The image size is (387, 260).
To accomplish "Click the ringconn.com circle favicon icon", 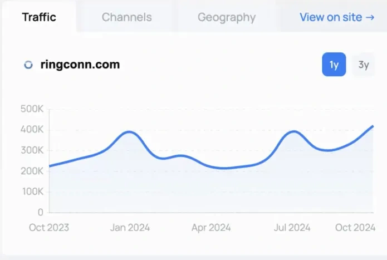I will pyautogui.click(x=28, y=65).
